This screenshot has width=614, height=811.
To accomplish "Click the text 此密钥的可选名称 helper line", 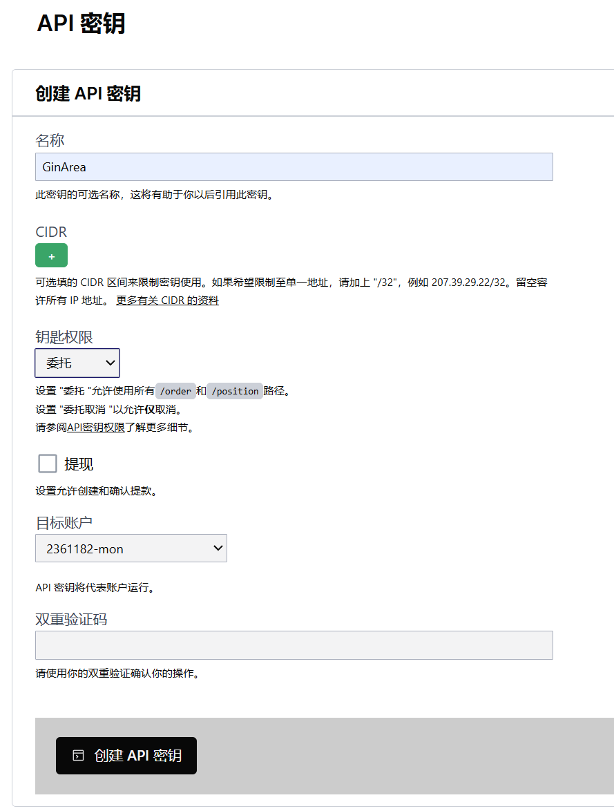I will point(154,195).
